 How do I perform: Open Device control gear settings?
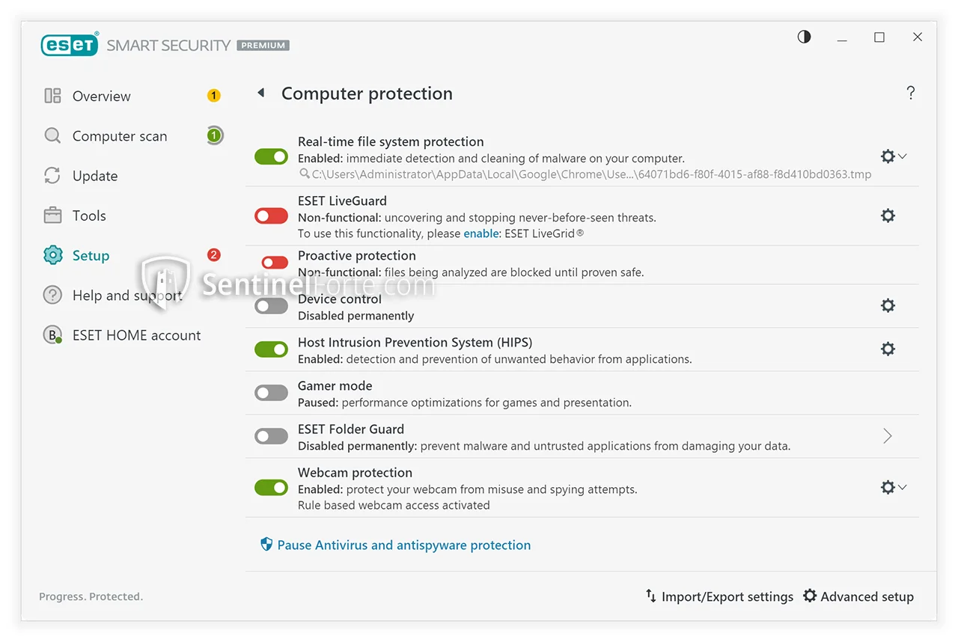coord(888,305)
